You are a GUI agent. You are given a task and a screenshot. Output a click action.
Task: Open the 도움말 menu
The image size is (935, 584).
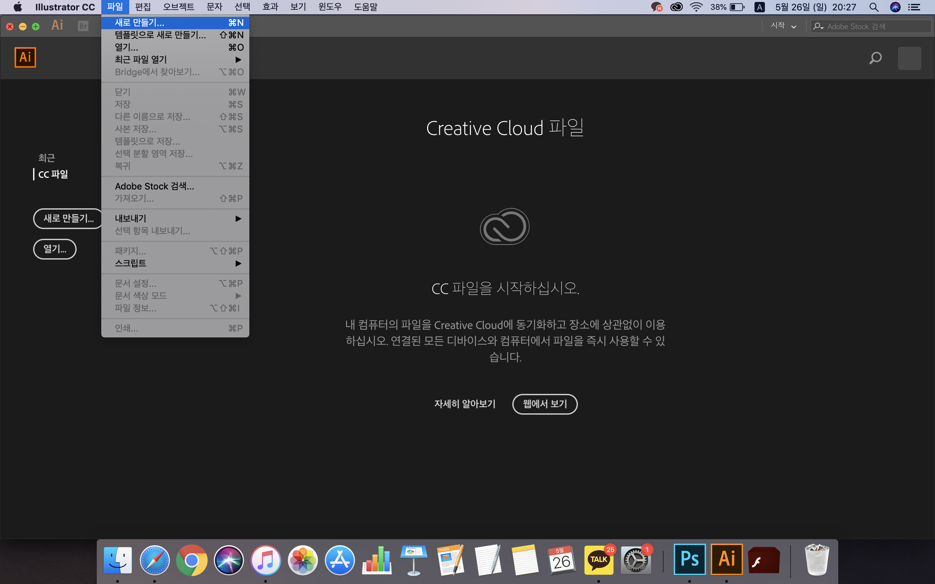pyautogui.click(x=366, y=7)
